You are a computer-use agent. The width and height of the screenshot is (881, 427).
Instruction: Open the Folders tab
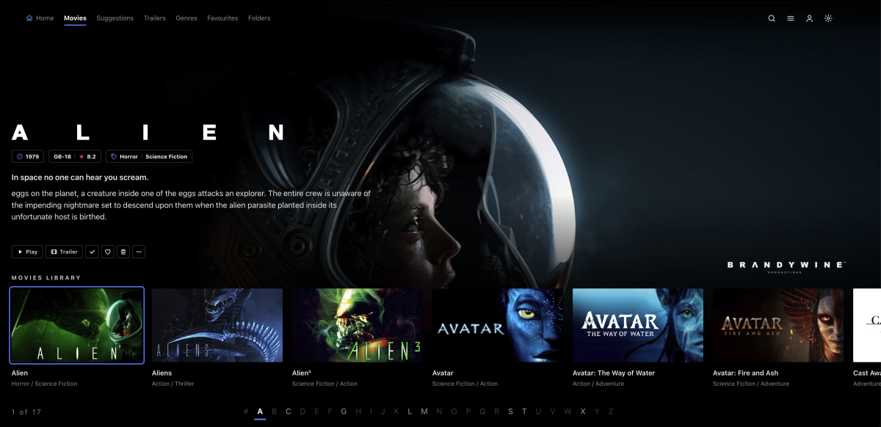[x=259, y=18]
